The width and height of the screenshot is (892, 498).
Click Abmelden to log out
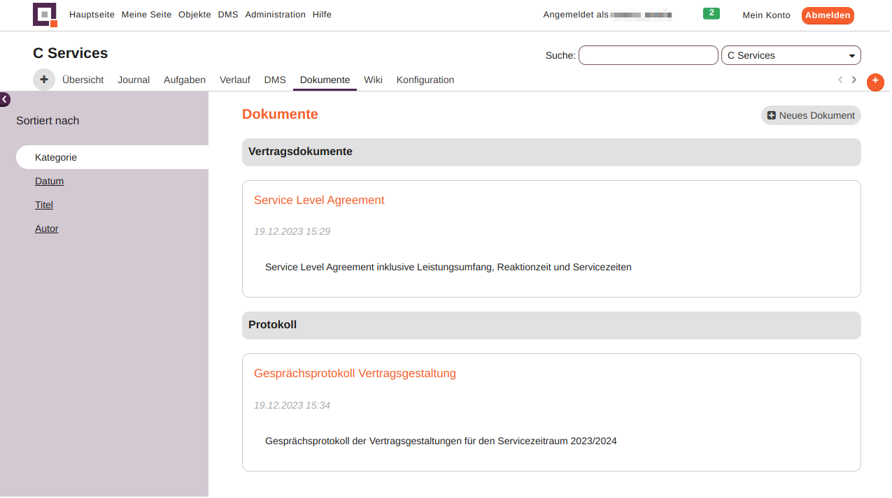tap(828, 15)
